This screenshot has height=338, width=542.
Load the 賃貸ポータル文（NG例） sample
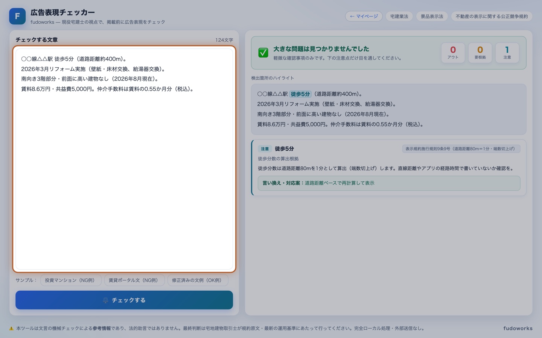pos(134,280)
